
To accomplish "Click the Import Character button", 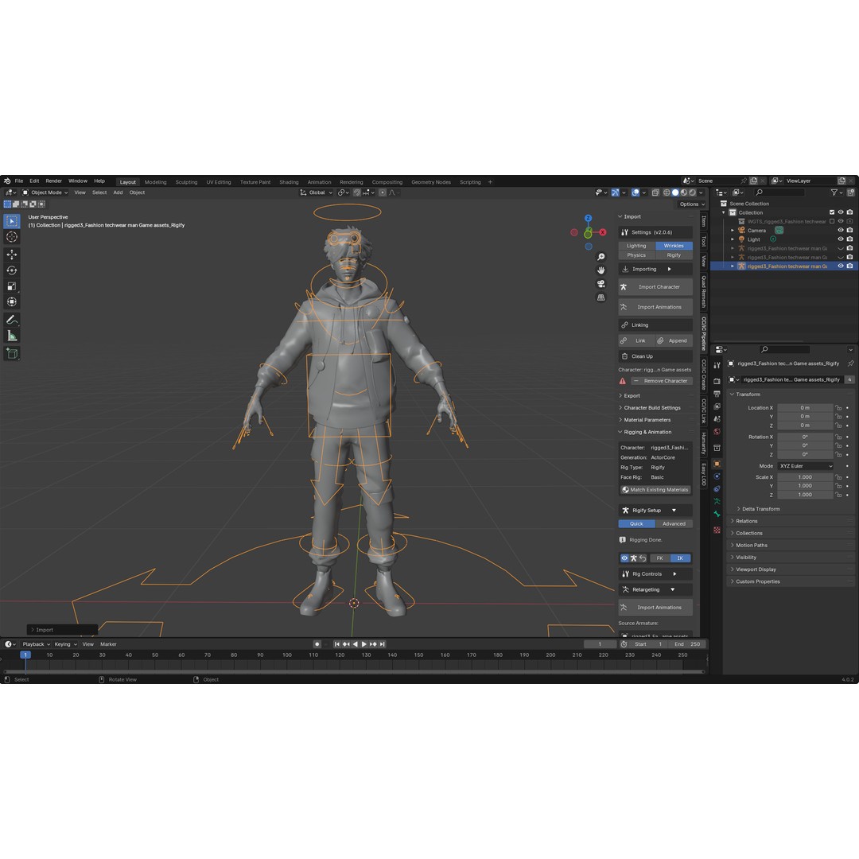I will 655,286.
